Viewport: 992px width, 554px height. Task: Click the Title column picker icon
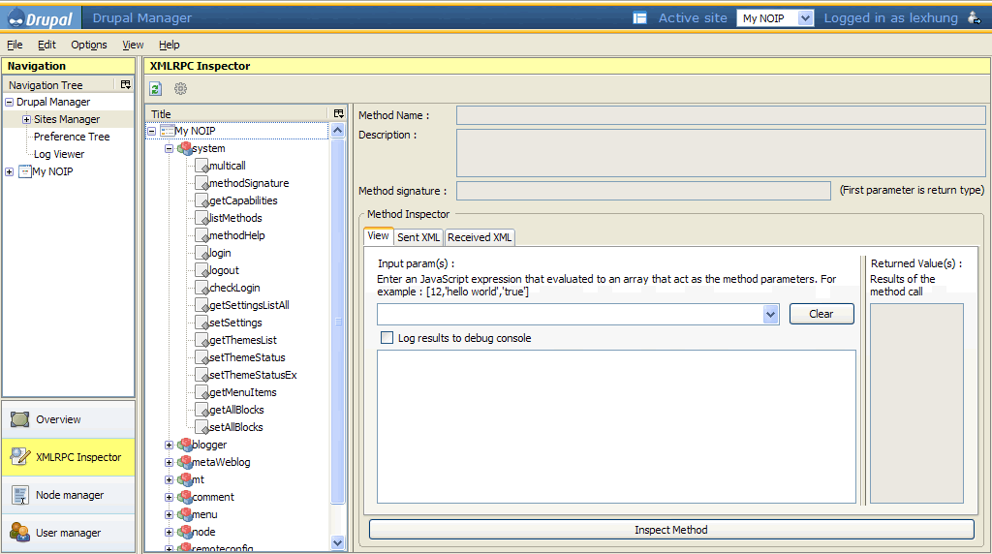click(x=338, y=114)
